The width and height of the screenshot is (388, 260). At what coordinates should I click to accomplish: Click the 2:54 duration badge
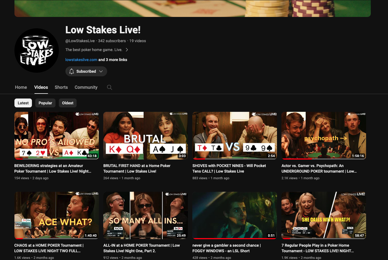(x=271, y=156)
